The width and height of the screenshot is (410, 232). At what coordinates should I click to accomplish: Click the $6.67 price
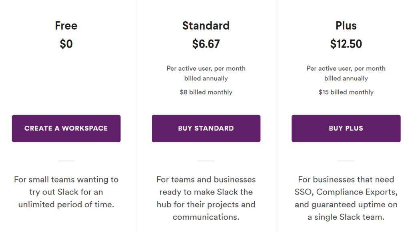tap(206, 44)
